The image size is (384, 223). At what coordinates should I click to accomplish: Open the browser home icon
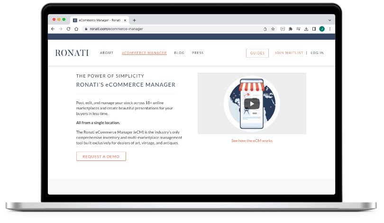(76, 29)
